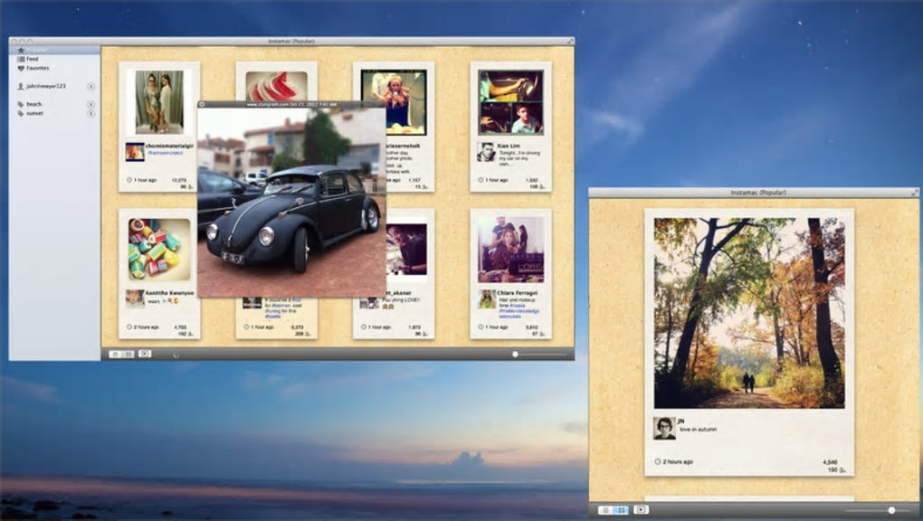Start slideshow in main Instamac window
The image size is (923, 521).
145,354
